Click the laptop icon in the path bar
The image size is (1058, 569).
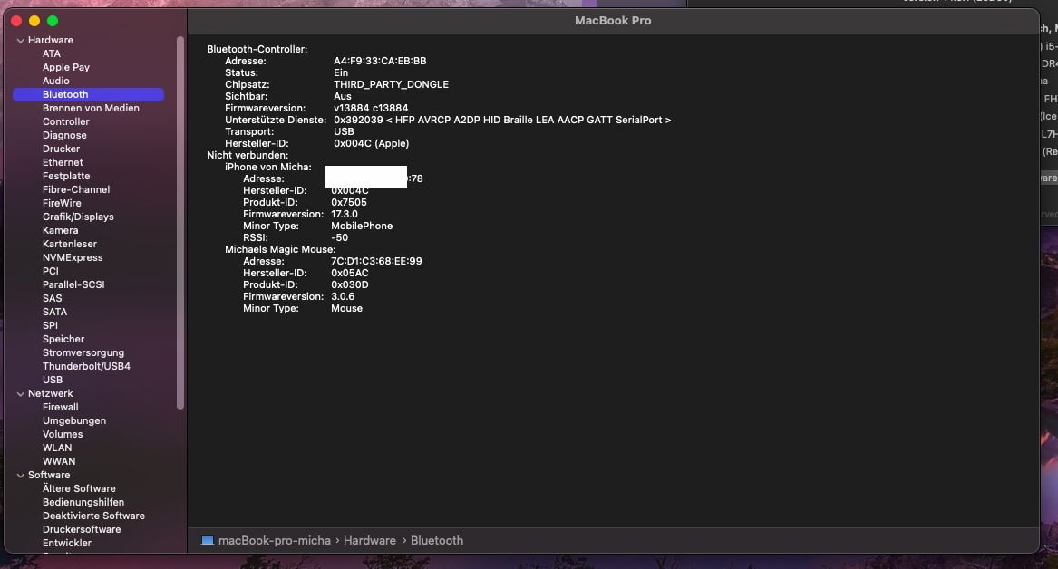[207, 541]
